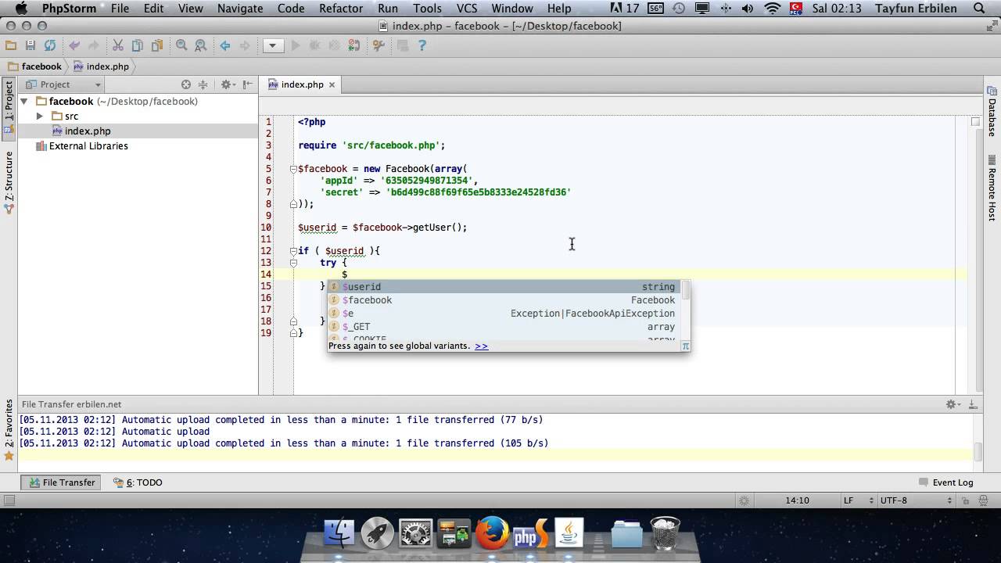
Task: Open the Code menu
Action: point(291,9)
